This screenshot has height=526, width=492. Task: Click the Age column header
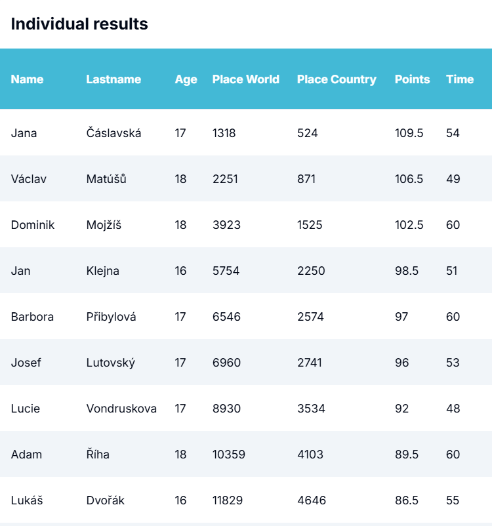pyautogui.click(x=186, y=79)
